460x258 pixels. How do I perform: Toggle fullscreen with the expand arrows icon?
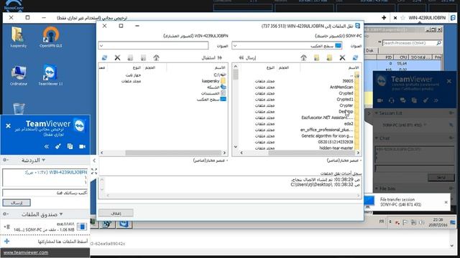(x=94, y=171)
